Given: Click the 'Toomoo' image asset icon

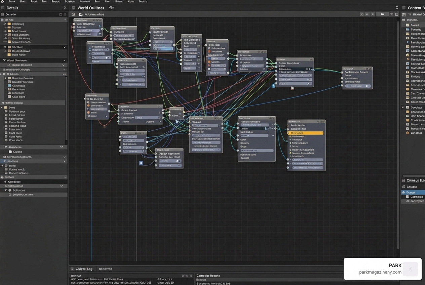Looking at the screenshot, I should pyautogui.click(x=408, y=30).
